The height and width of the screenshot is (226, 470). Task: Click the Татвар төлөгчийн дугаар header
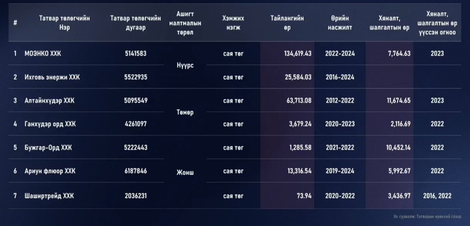135,23
